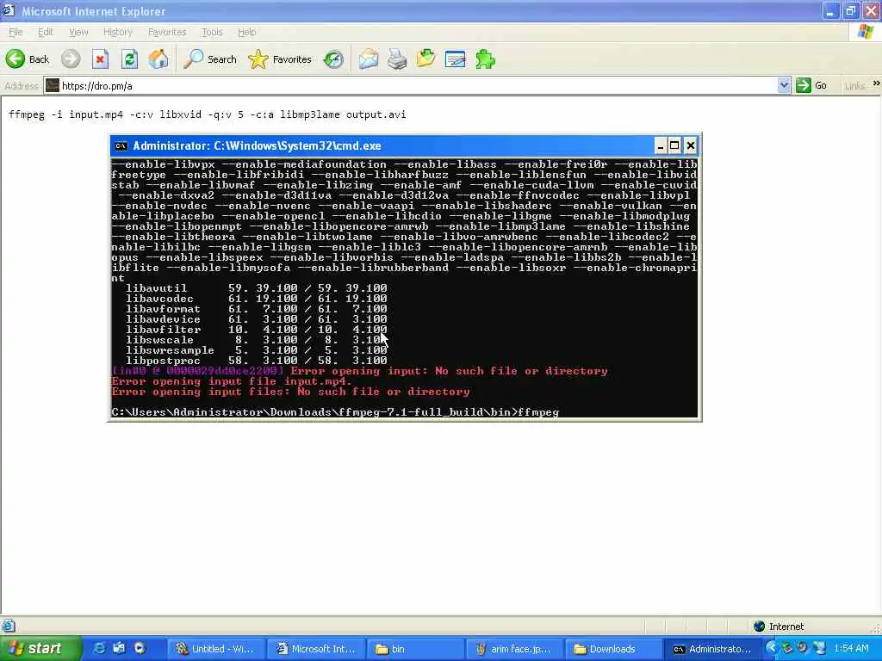
Task: Close the cmd.exe window
Action: click(691, 146)
